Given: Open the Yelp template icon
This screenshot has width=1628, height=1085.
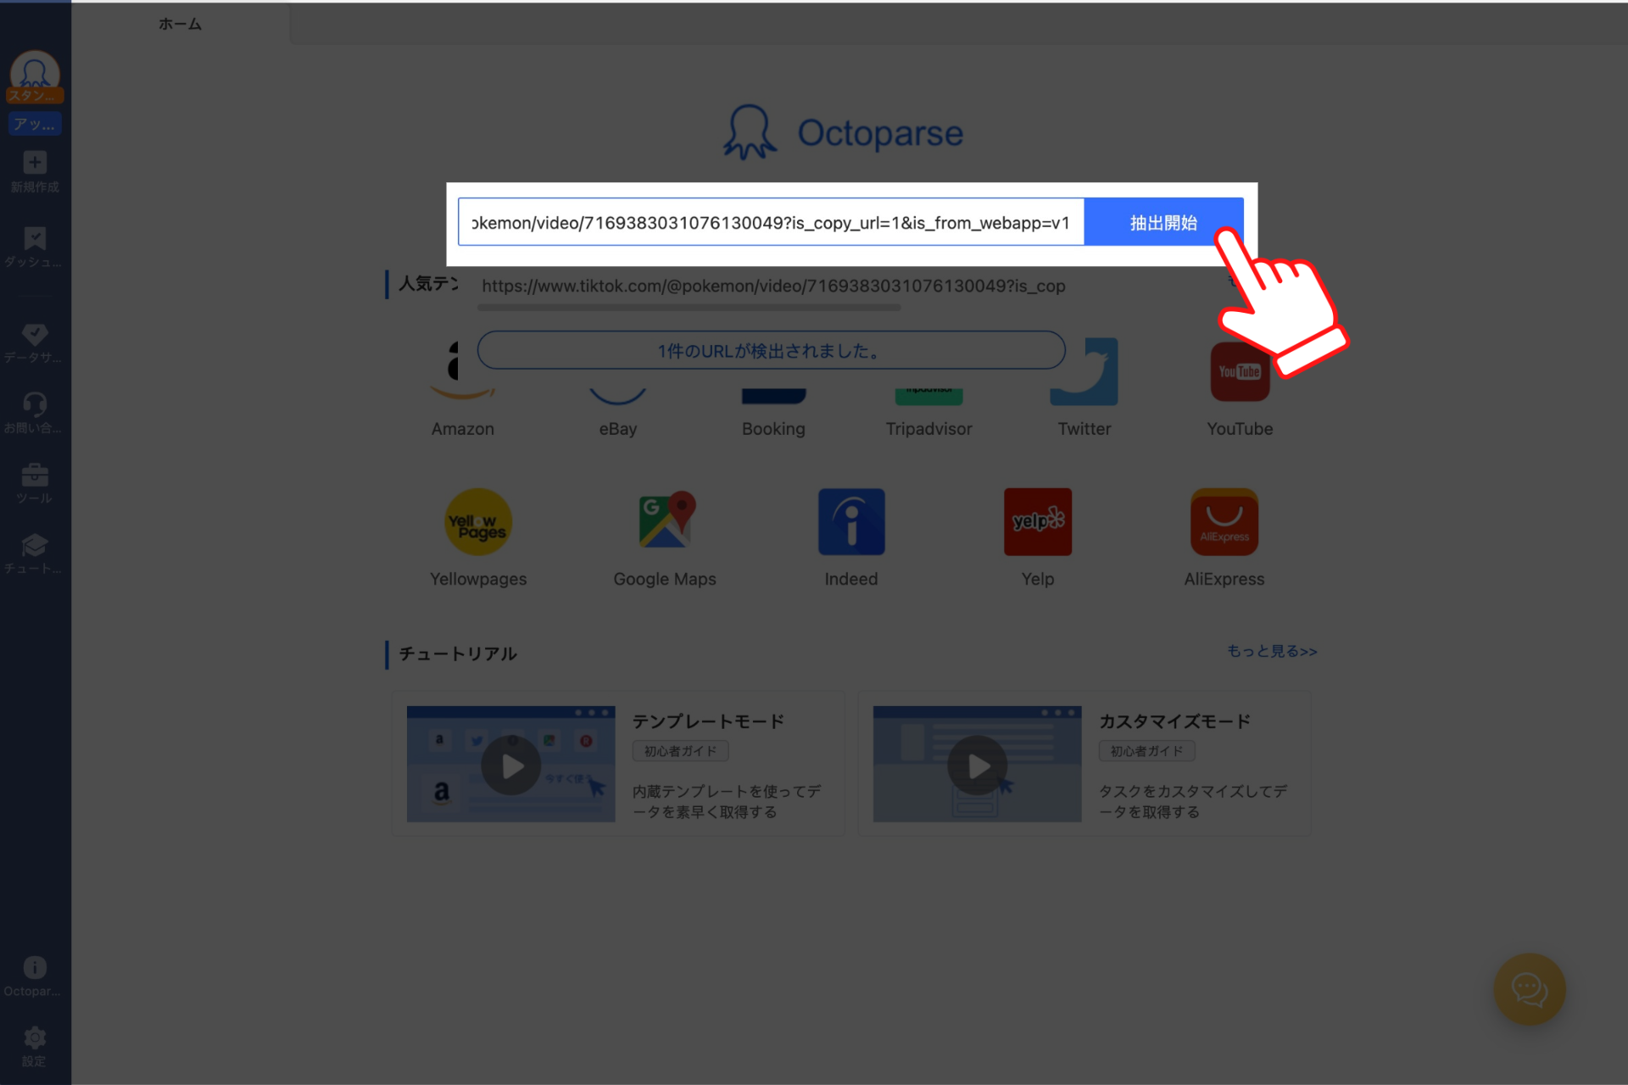Looking at the screenshot, I should point(1038,521).
